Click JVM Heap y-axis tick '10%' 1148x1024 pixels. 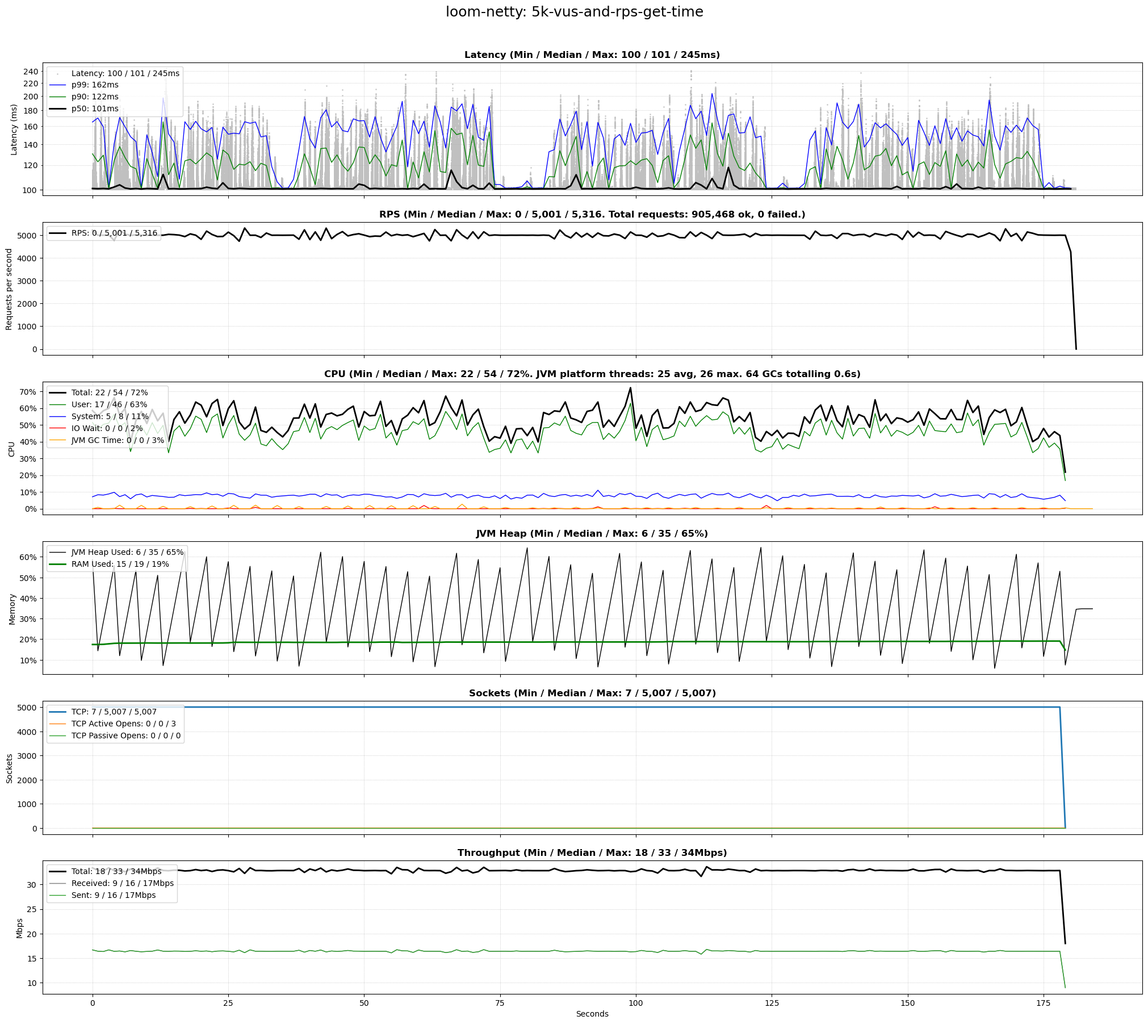[28, 661]
